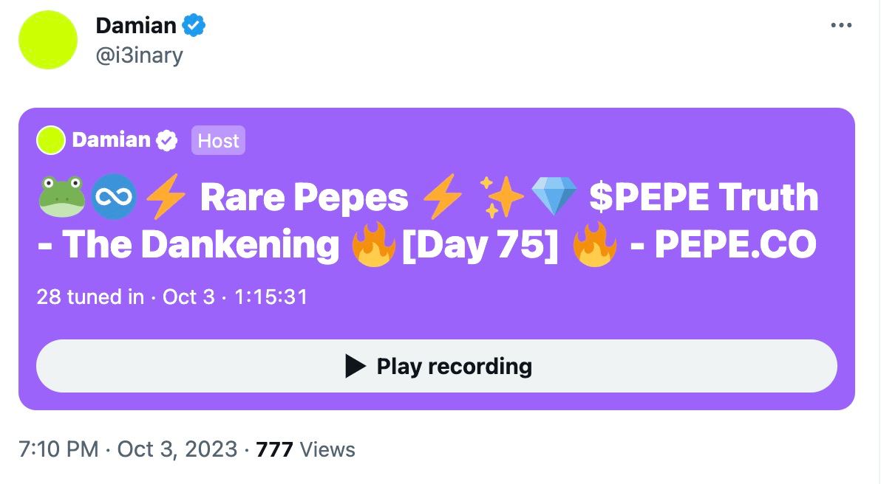Click the fire emoji before Day 75
Screen dimensions: 881x484
[x=373, y=244]
